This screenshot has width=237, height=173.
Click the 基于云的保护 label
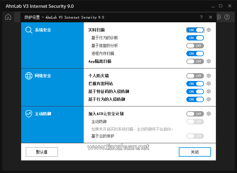coord(103,136)
